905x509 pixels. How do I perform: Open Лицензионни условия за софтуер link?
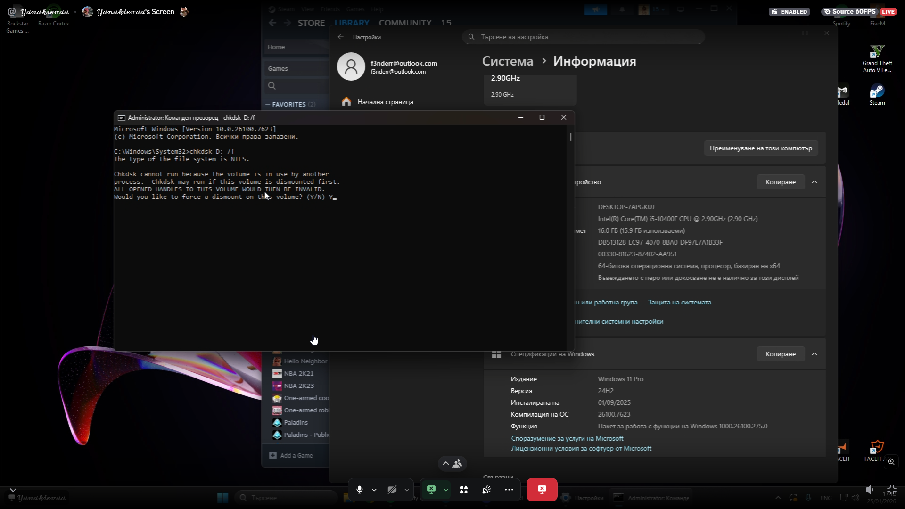pos(581,449)
